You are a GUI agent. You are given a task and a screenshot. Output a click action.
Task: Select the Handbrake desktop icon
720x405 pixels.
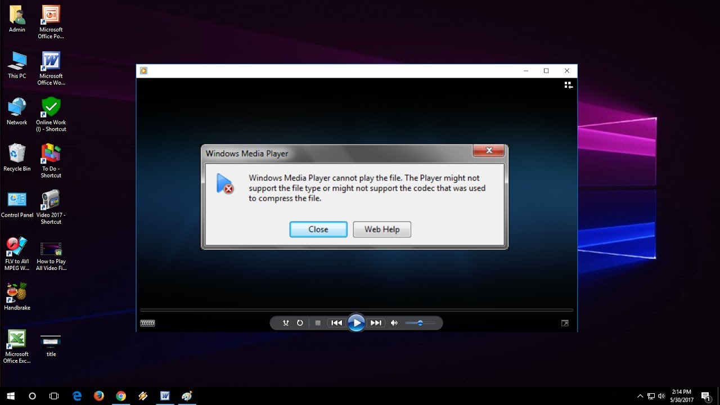(x=17, y=297)
